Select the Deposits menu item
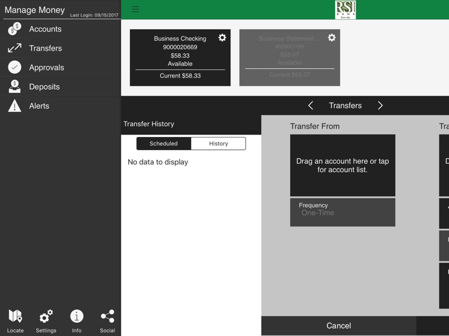This screenshot has height=336, width=449. pyautogui.click(x=60, y=87)
